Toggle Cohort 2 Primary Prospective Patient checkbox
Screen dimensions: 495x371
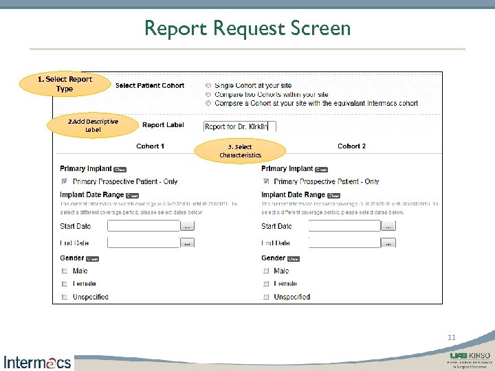pos(266,181)
